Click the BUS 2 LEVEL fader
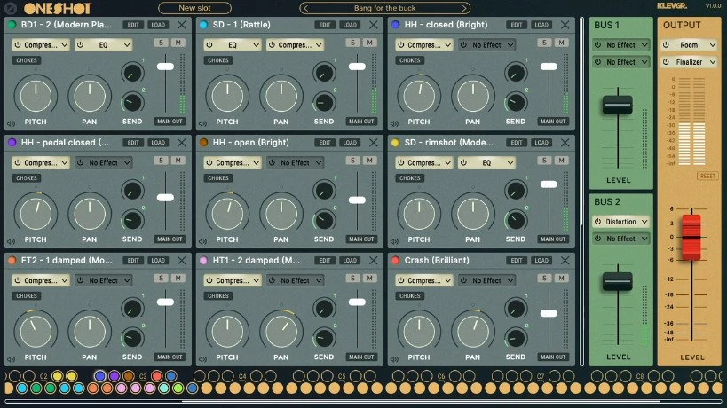This screenshot has width=727, height=408. [618, 281]
